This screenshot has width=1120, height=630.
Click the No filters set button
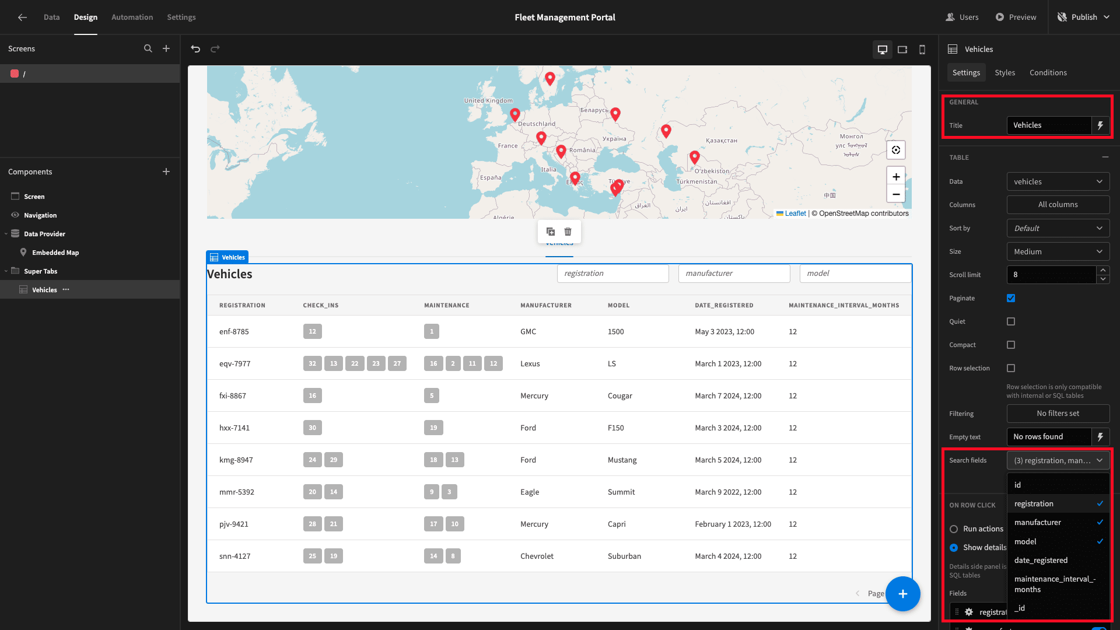(x=1058, y=414)
